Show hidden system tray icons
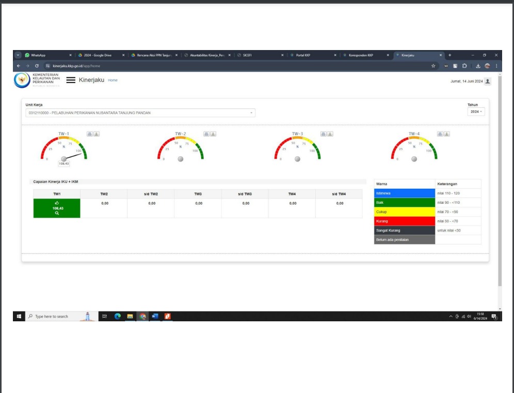The height and width of the screenshot is (393, 514). 451,316
